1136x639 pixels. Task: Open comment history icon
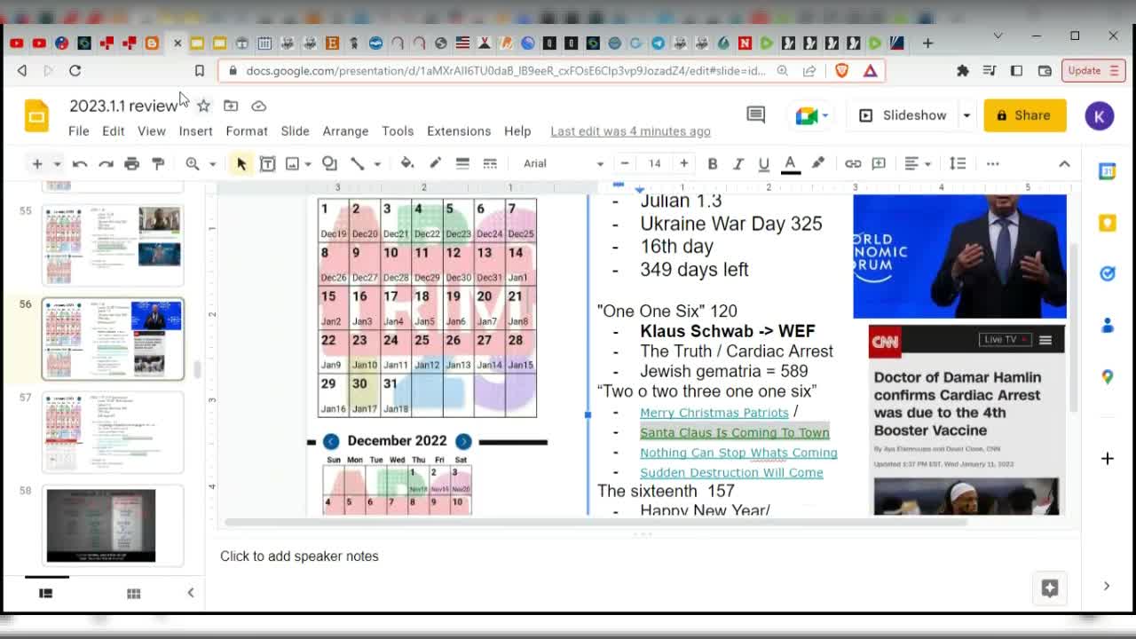pyautogui.click(x=755, y=114)
